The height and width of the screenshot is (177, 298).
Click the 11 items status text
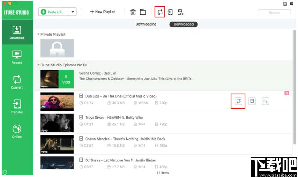click(x=163, y=173)
